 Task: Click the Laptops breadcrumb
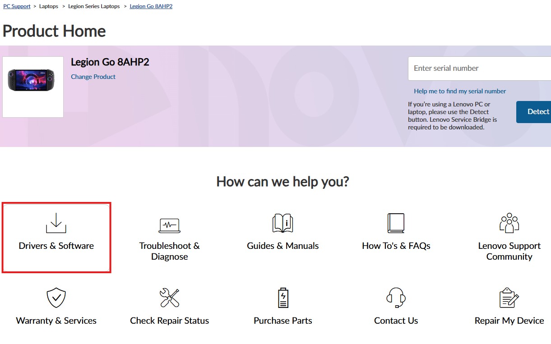49,6
